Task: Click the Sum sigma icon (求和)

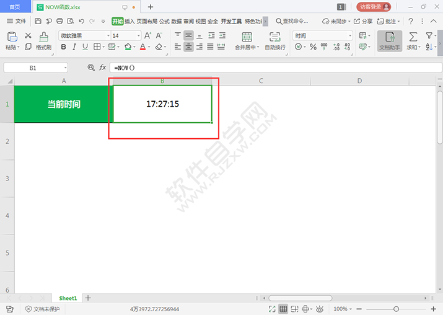Action: click(x=413, y=37)
